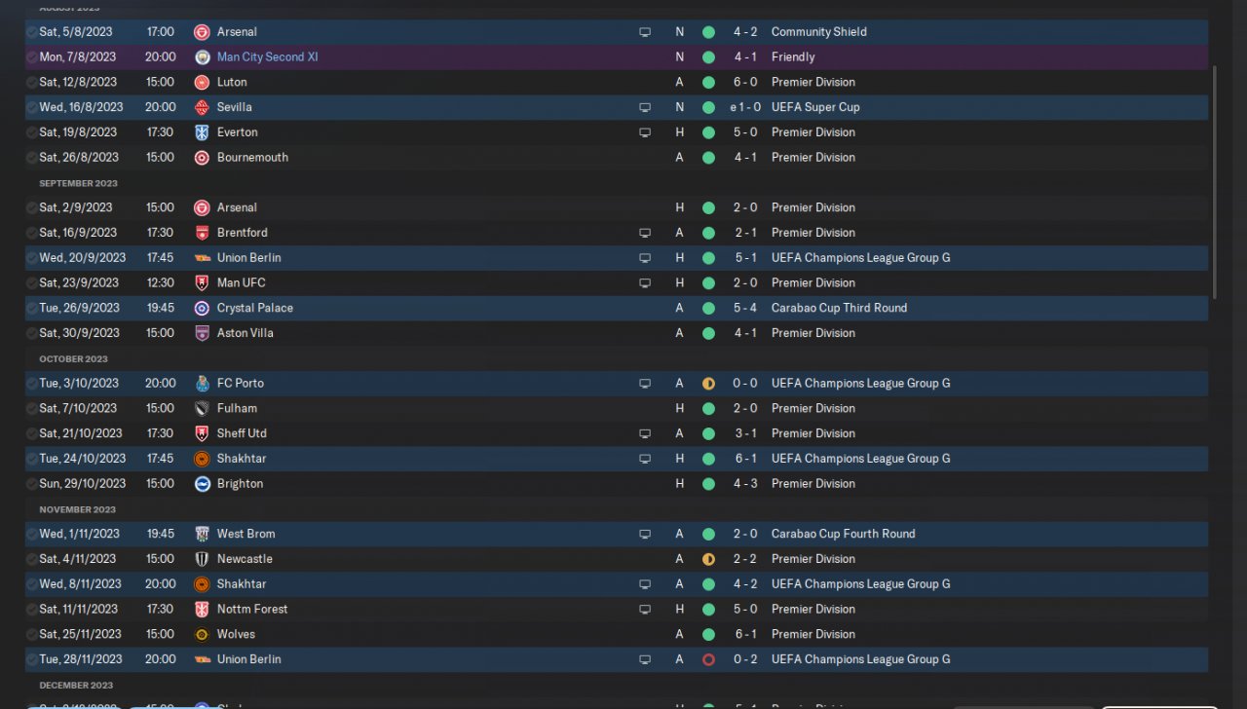Click the fixtures list vertical scrollbar

pyautogui.click(x=1214, y=183)
